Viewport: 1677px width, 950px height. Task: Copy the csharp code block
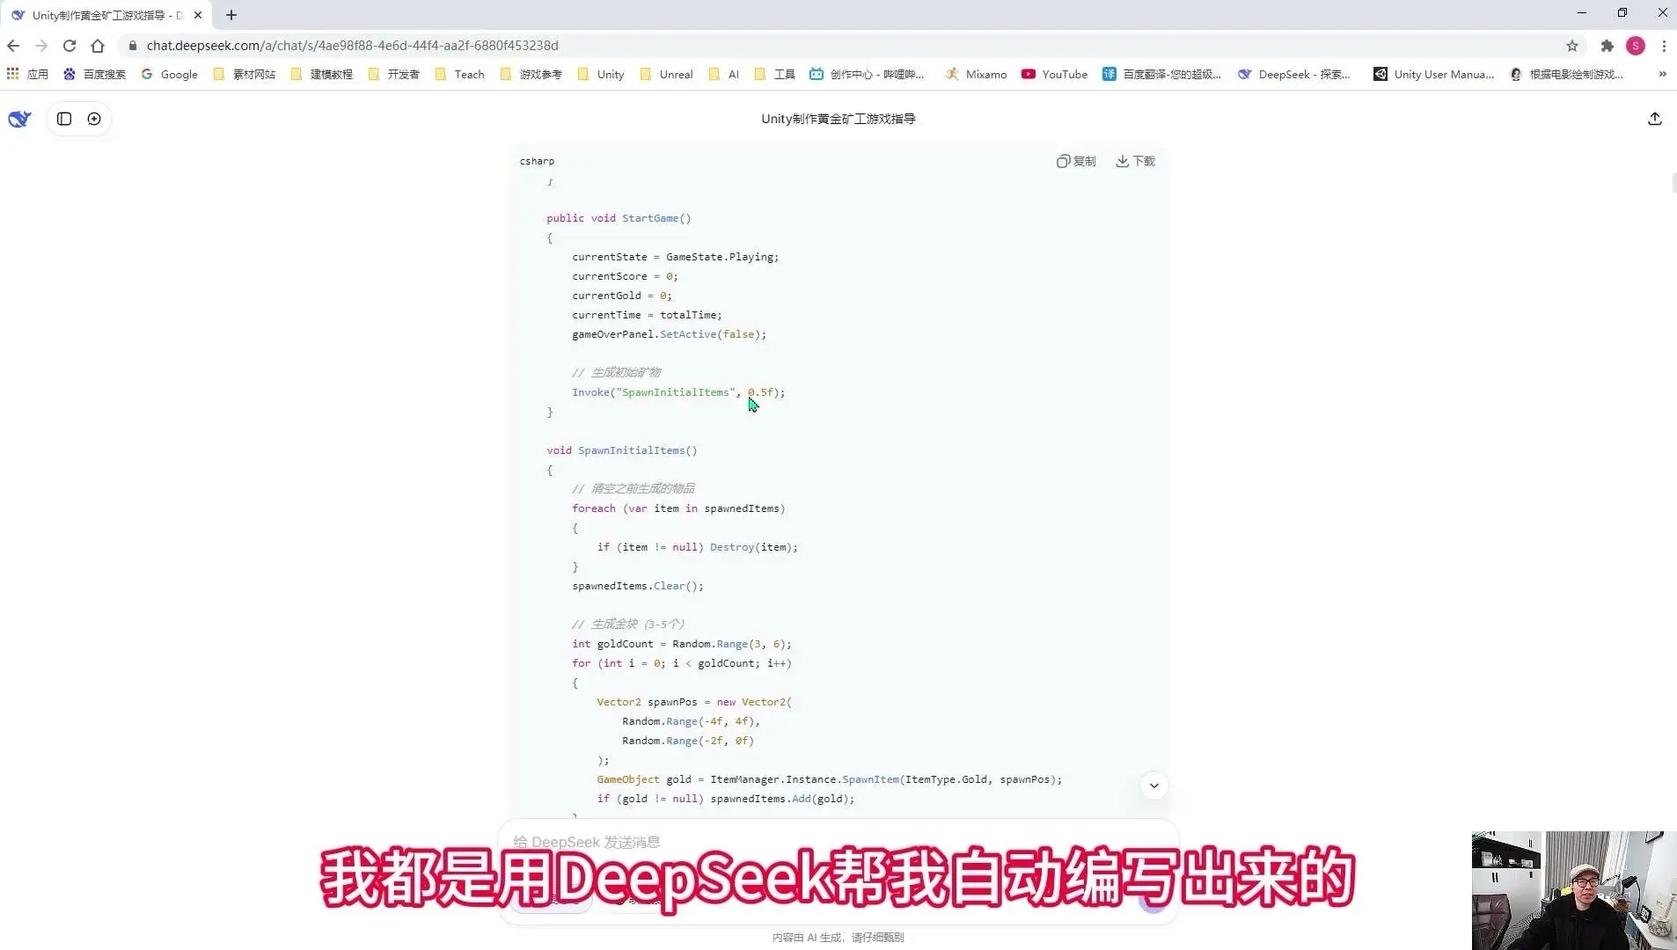point(1076,161)
